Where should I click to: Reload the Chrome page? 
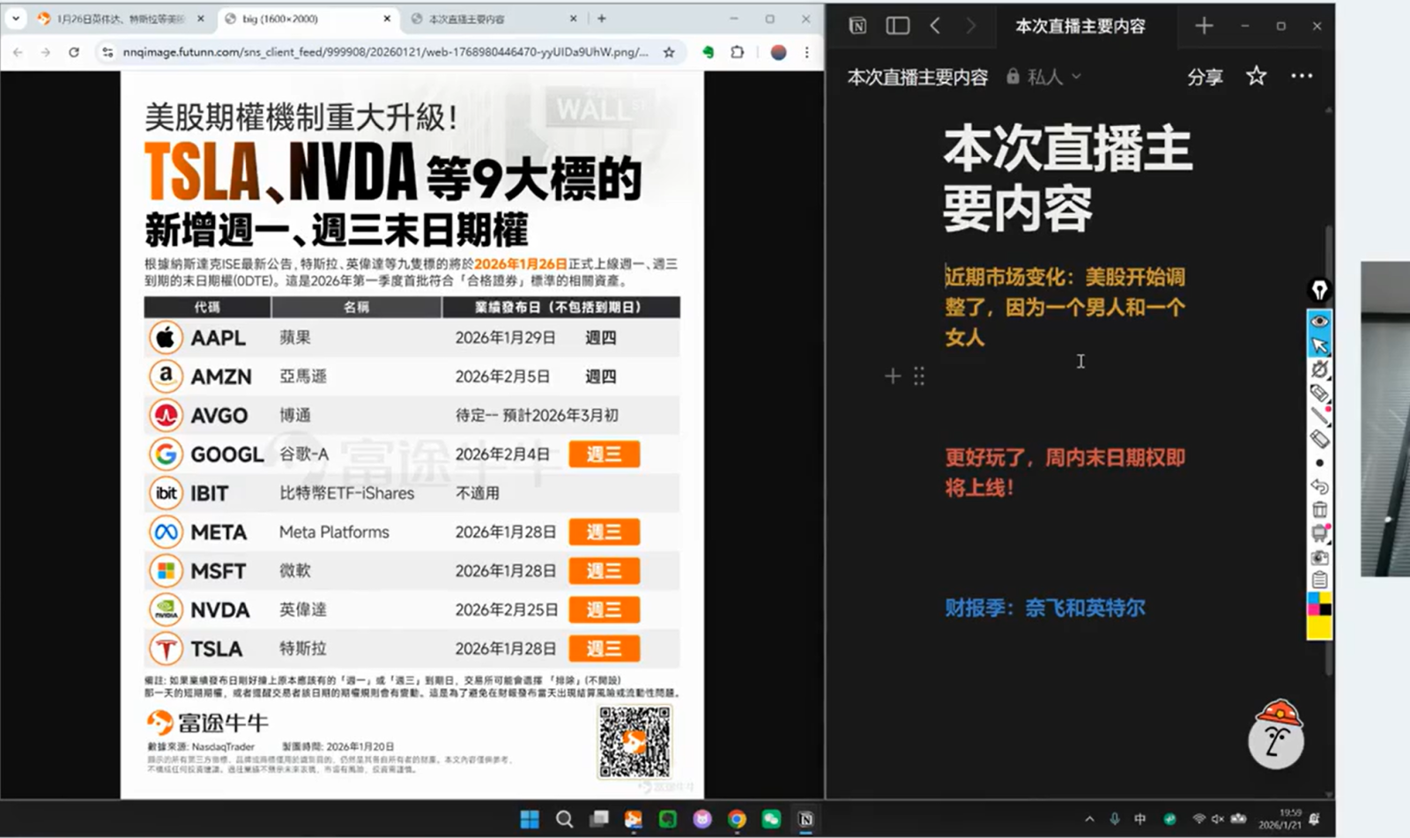pyautogui.click(x=74, y=52)
